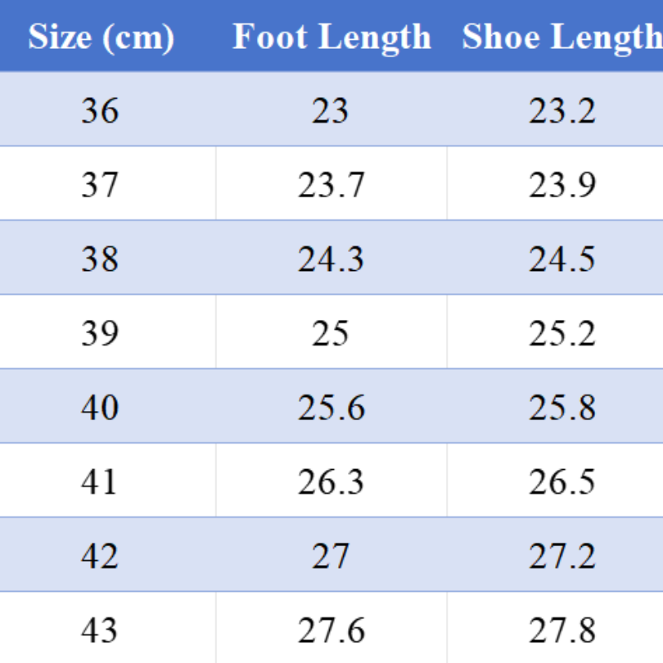
Task: Select the "Foot Length" header cell
Action: [x=331, y=37]
